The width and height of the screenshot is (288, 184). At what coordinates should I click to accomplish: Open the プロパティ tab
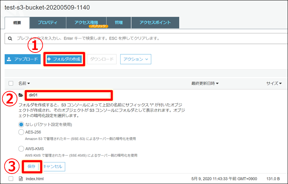pyautogui.click(x=48, y=23)
